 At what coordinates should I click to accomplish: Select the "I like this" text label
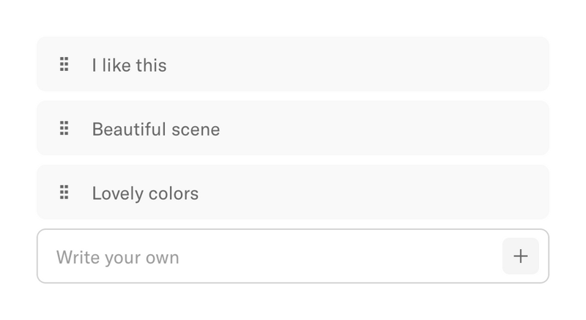(x=129, y=65)
